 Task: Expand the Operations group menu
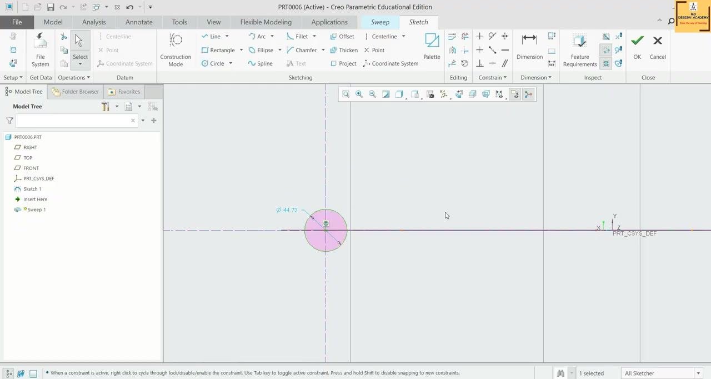[73, 78]
